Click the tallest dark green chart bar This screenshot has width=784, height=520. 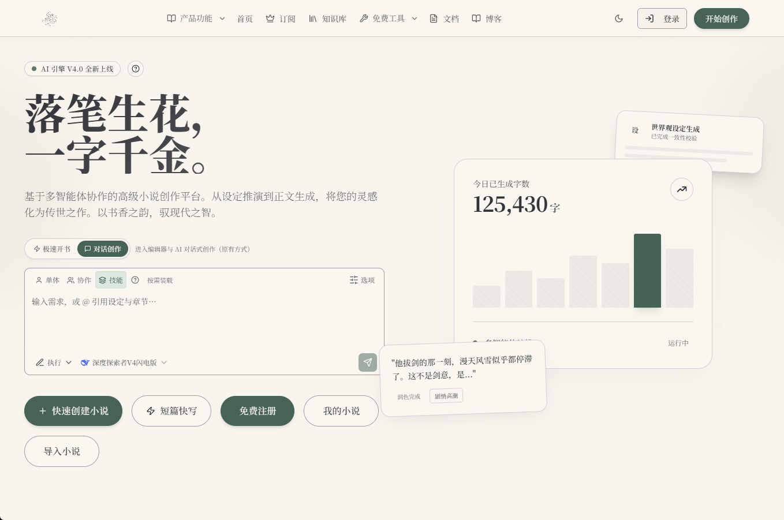[x=647, y=271]
